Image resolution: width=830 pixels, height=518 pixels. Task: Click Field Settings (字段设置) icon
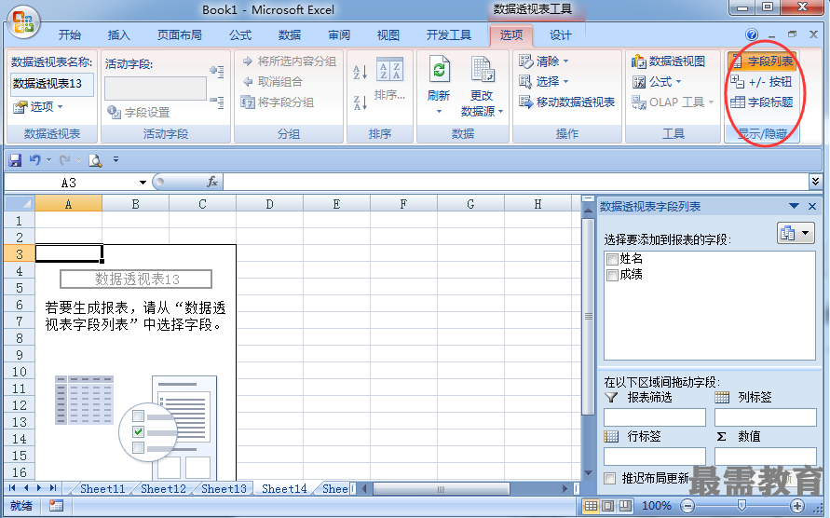(x=114, y=112)
